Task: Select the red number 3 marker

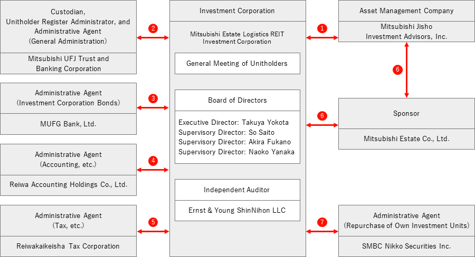Action: [153, 98]
